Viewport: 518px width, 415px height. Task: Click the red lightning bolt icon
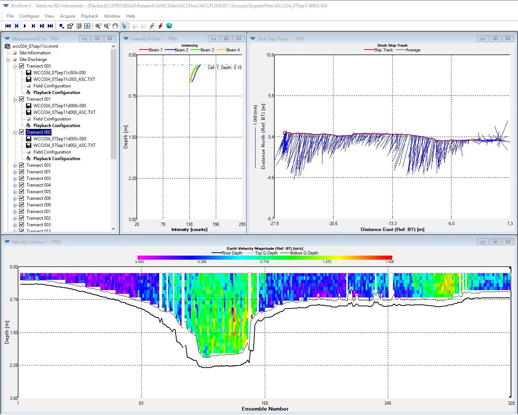[160, 26]
